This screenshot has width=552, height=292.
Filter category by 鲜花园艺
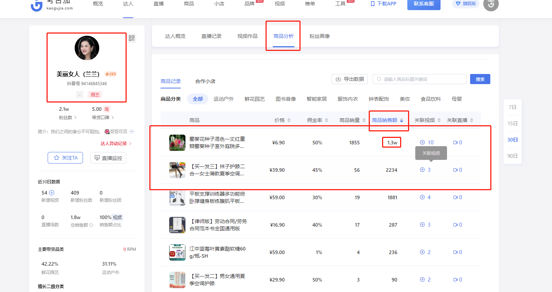tap(255, 99)
